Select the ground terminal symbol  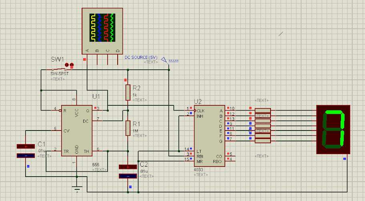[77, 189]
